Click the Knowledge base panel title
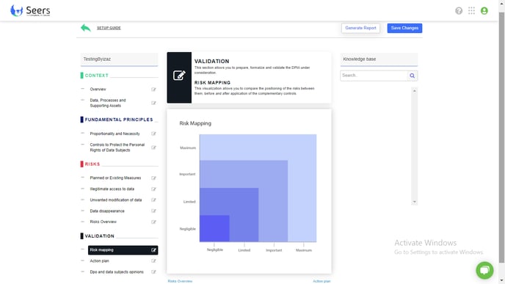 click(360, 59)
